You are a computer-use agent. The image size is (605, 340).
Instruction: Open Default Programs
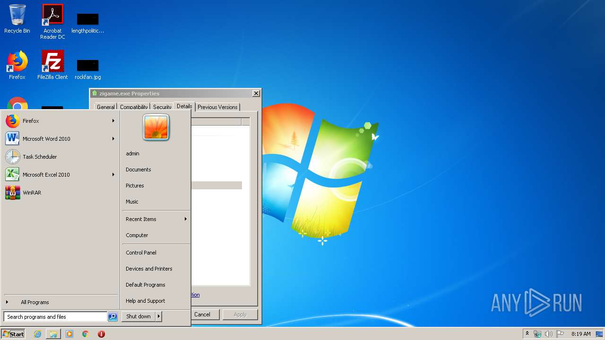click(x=156, y=285)
